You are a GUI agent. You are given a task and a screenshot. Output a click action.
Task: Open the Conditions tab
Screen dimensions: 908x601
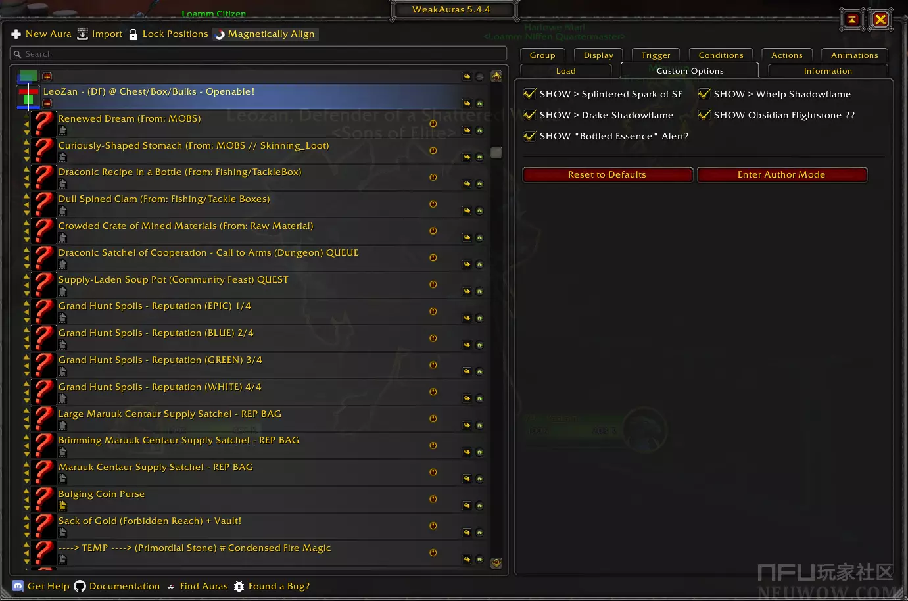point(721,55)
